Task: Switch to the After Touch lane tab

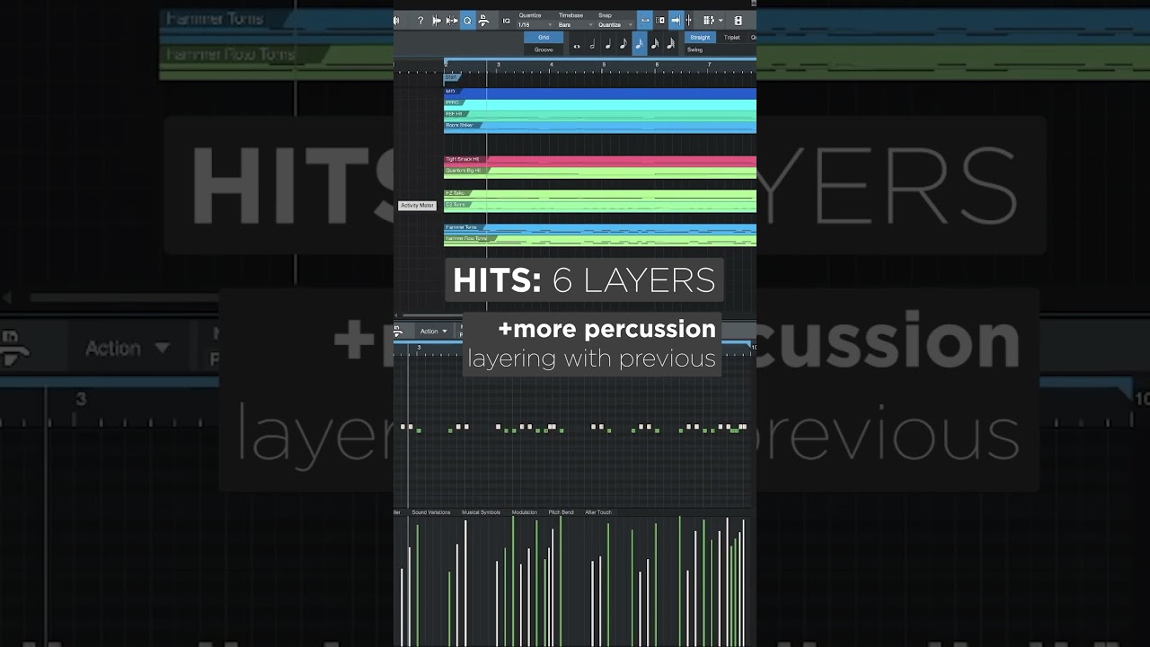Action: 598,512
